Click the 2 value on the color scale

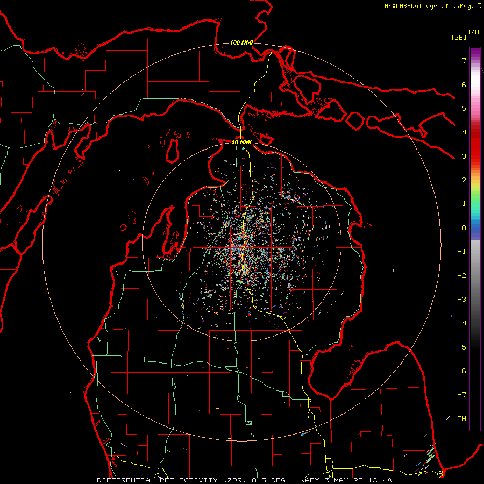[x=464, y=180]
